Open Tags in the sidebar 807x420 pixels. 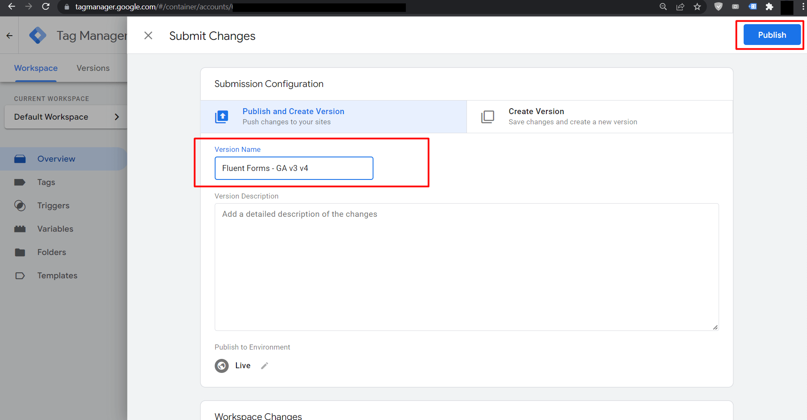(46, 182)
